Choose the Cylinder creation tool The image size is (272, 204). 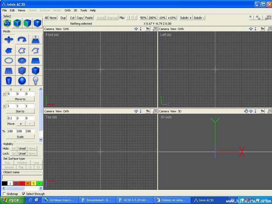(x=8, y=80)
